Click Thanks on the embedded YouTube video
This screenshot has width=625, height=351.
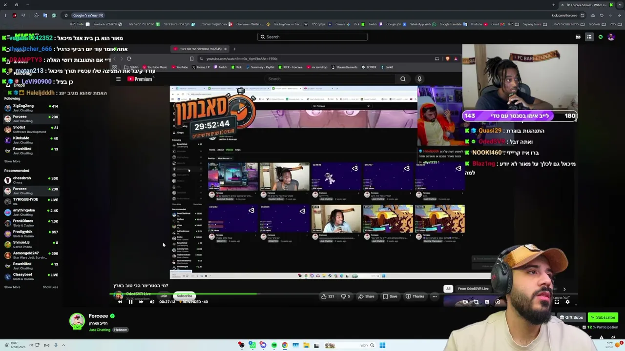point(415,296)
